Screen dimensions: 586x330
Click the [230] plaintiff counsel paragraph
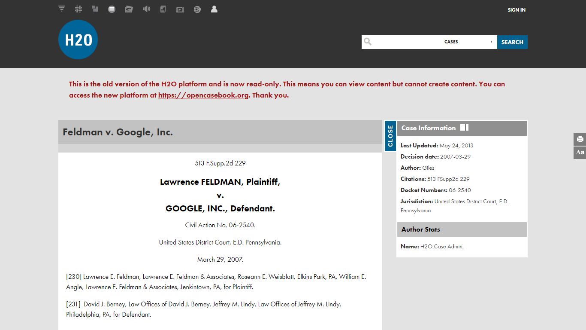coord(216,282)
